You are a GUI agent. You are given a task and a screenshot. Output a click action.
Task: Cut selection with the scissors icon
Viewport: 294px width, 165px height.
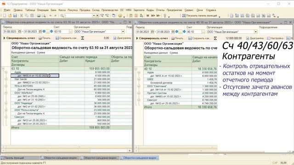click(22, 16)
